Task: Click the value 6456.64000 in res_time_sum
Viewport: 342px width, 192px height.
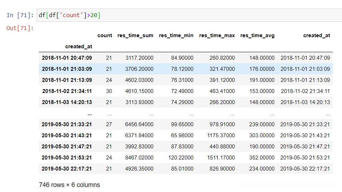Action: [139, 124]
